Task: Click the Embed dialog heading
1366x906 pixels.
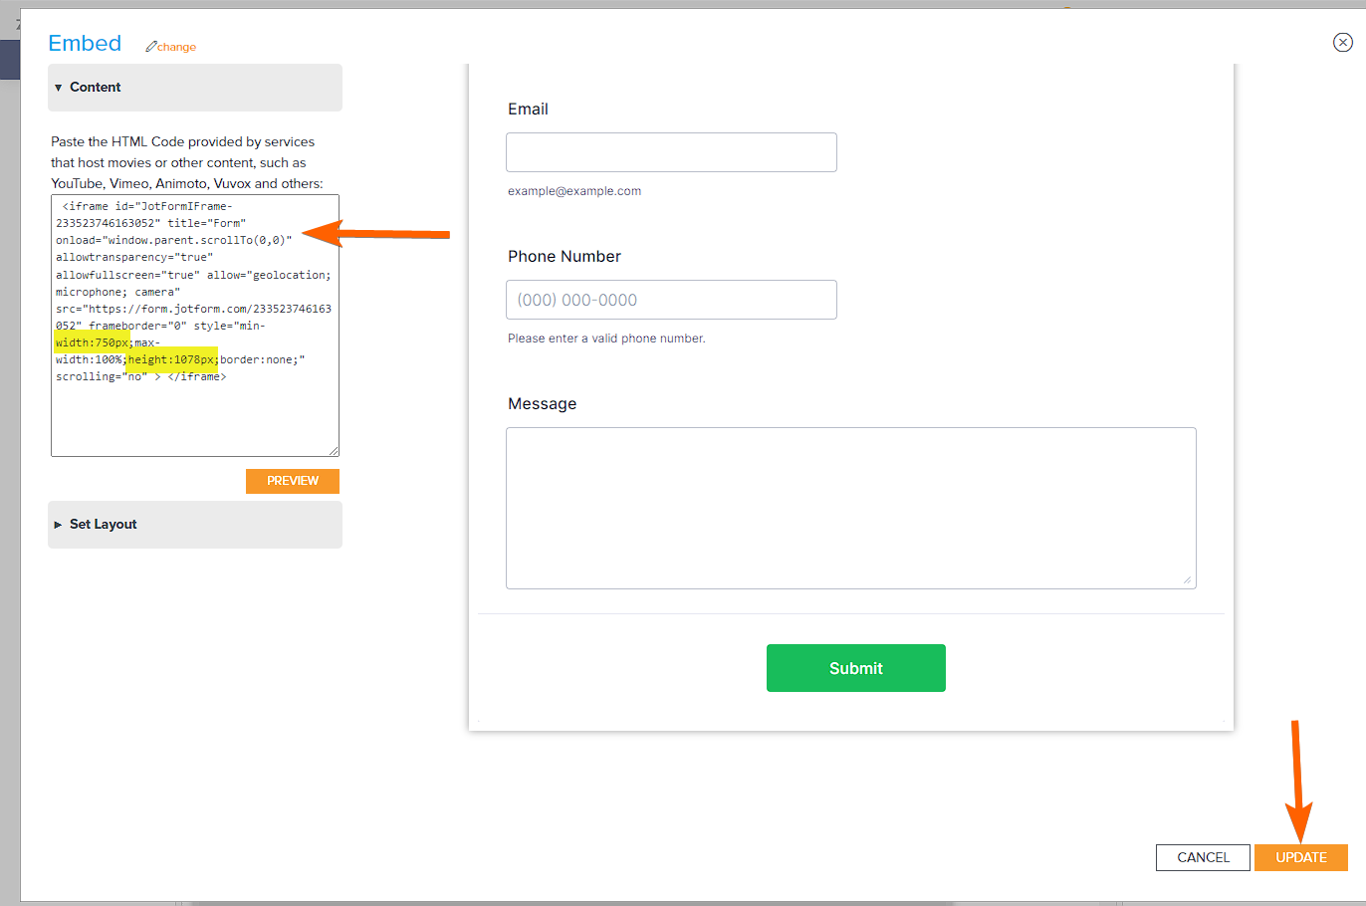Action: (85, 43)
